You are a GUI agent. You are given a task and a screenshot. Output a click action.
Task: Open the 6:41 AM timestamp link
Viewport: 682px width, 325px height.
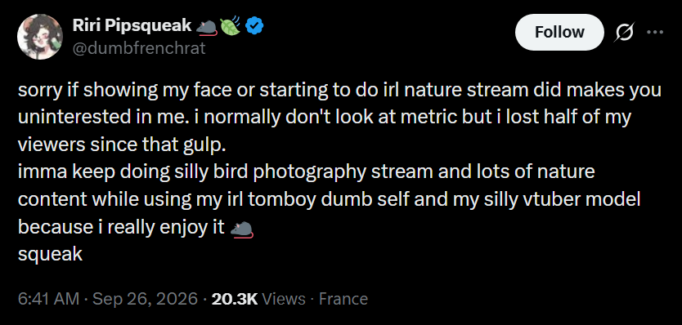point(49,299)
